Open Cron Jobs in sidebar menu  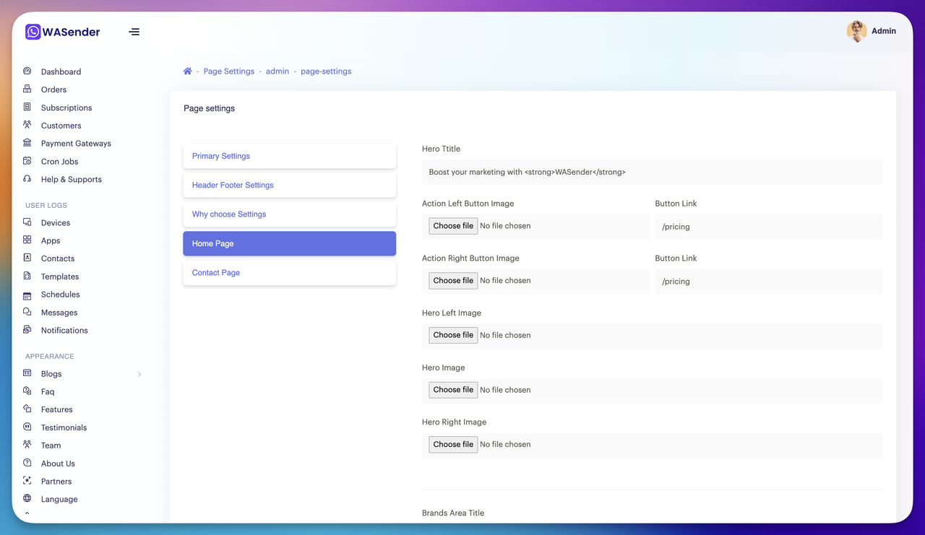coord(59,162)
